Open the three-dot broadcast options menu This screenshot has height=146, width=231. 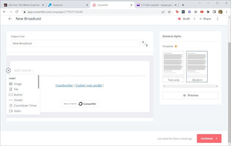click(x=217, y=19)
